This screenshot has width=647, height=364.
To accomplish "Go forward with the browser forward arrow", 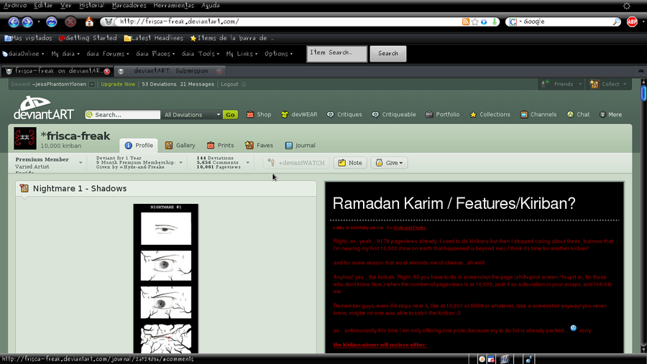I will pos(27,22).
